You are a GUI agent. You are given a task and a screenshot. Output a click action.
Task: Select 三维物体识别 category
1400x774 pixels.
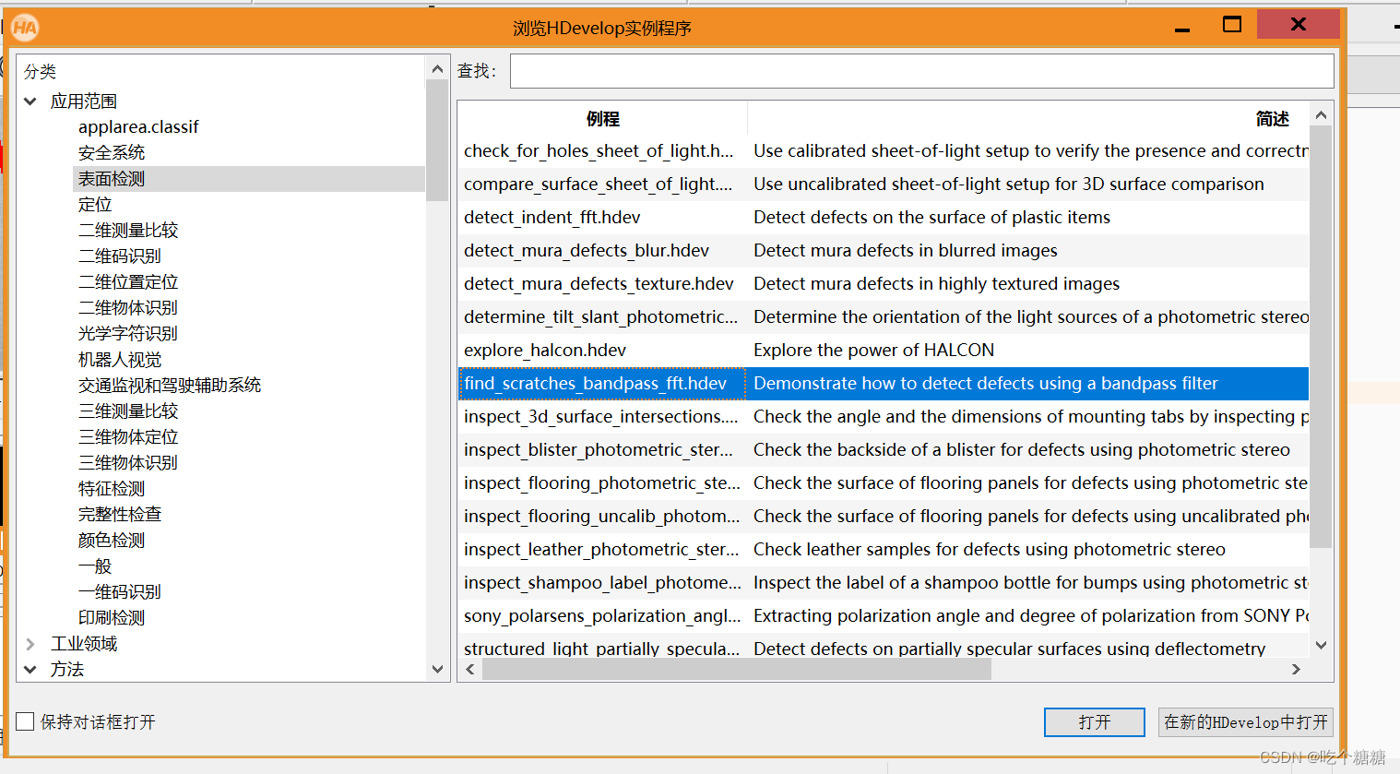(128, 463)
